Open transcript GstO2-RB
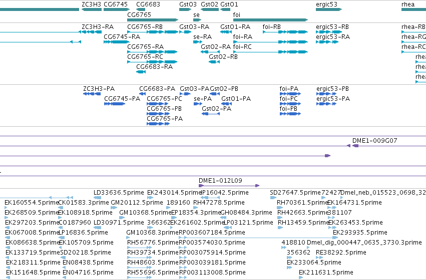 coord(214,62)
